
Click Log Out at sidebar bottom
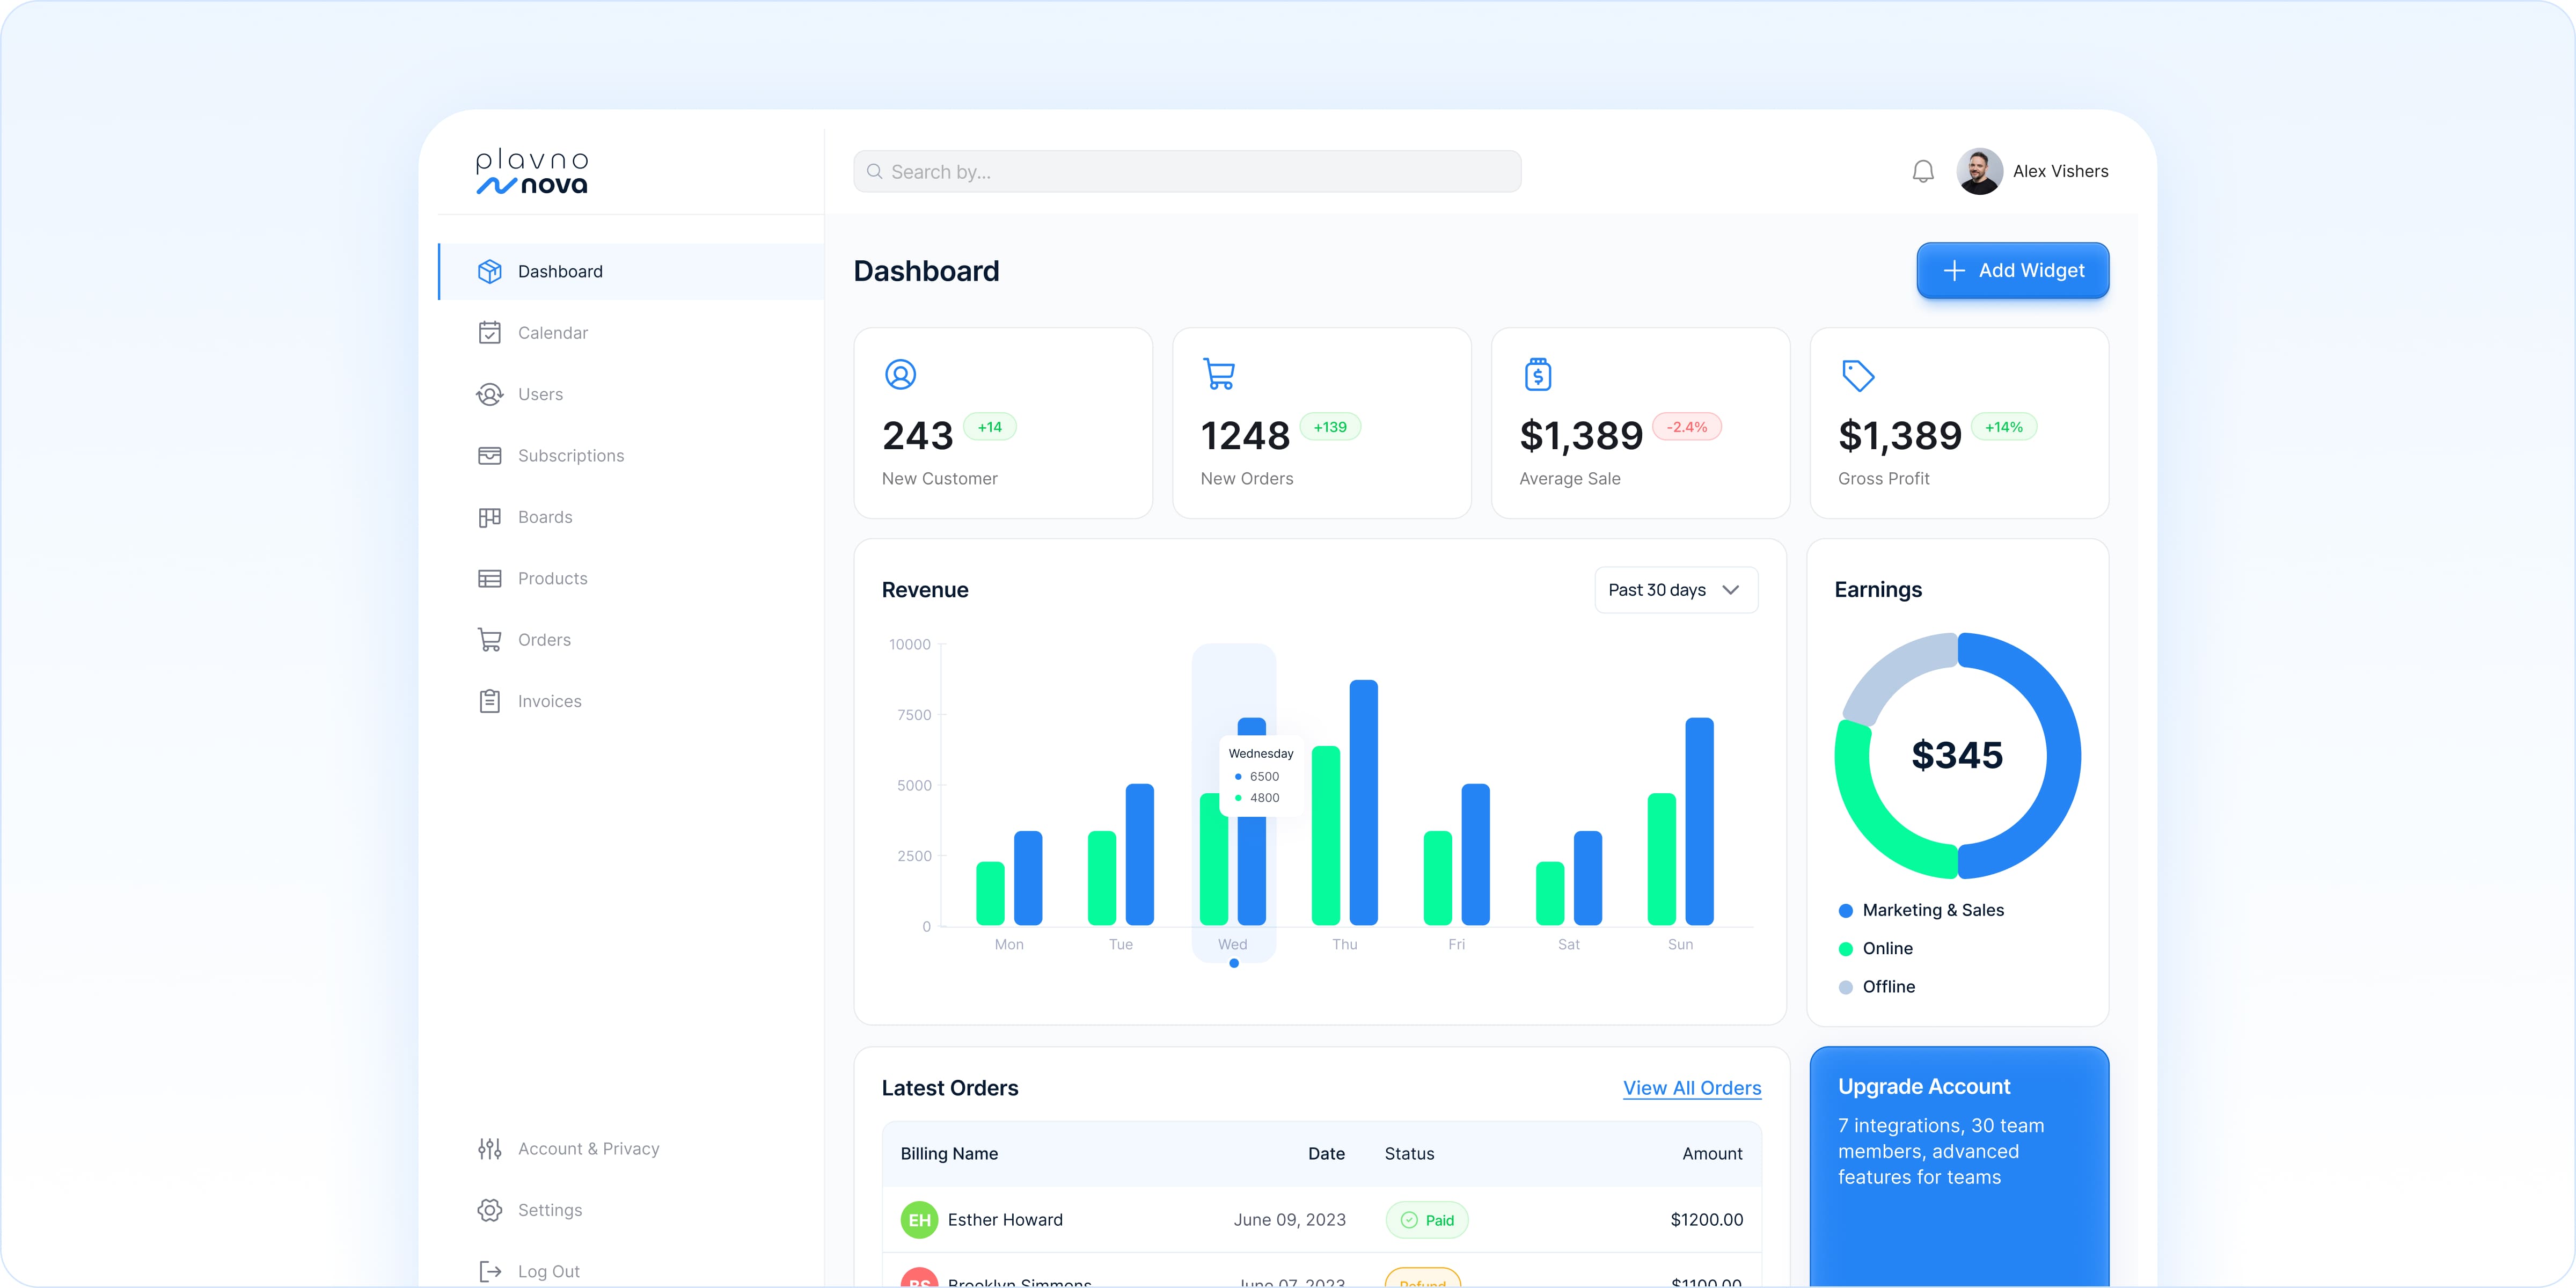pos(548,1271)
